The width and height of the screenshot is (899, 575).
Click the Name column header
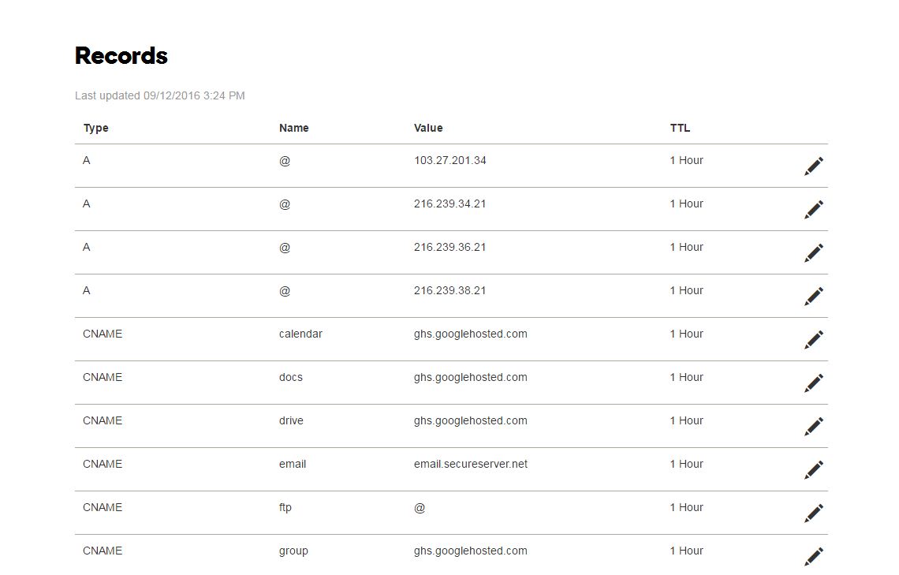(293, 128)
